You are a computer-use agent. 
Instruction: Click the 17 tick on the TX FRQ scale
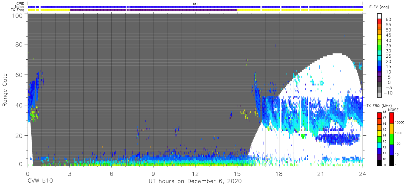click(x=385, y=118)
